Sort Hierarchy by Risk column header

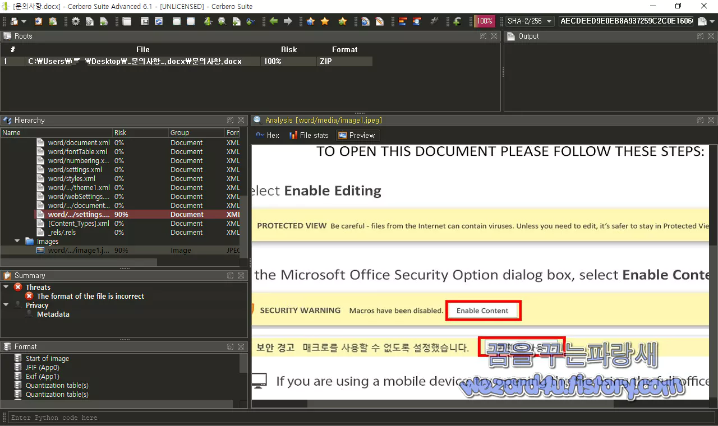(140, 133)
